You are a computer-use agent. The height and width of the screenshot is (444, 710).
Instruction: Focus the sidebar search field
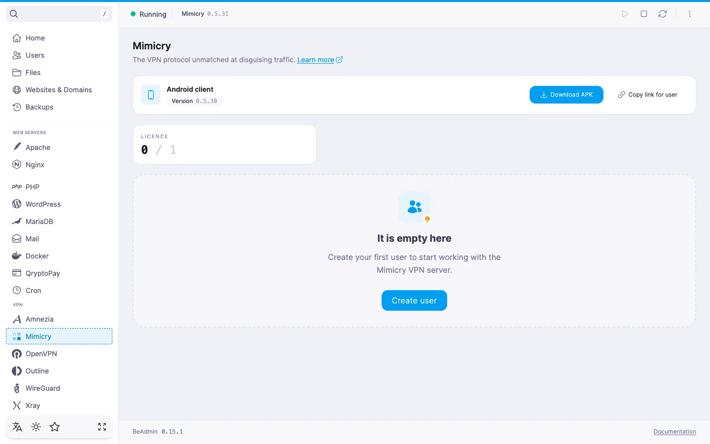tap(59, 14)
